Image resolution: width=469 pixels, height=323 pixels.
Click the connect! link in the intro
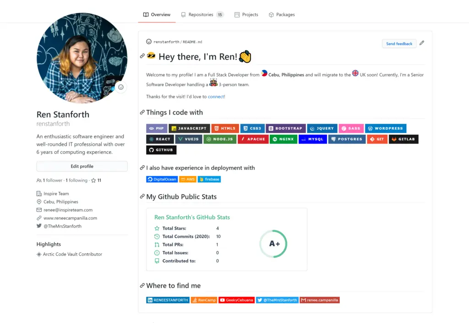pos(216,97)
